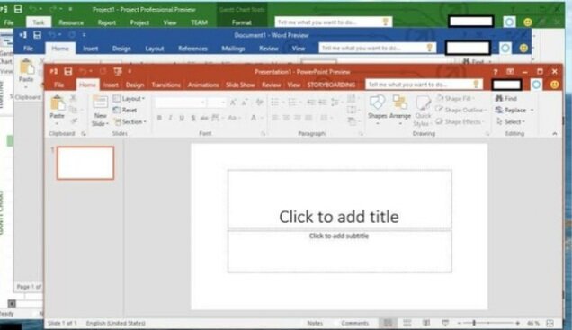Image resolution: width=572 pixels, height=330 pixels.
Task: Toggle Underline formatting in PowerPoint
Action: point(182,118)
